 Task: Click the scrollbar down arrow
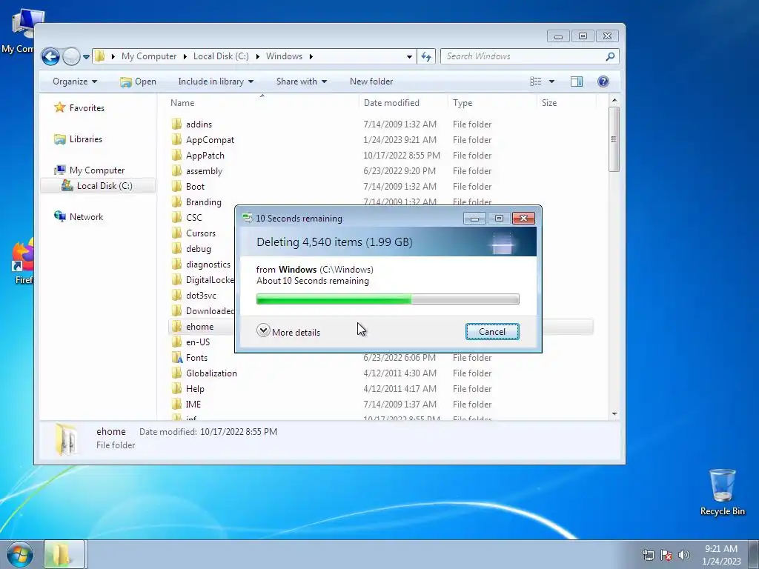coord(614,414)
